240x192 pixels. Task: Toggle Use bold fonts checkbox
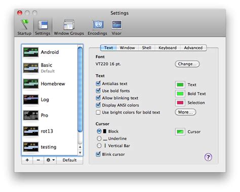click(98, 91)
